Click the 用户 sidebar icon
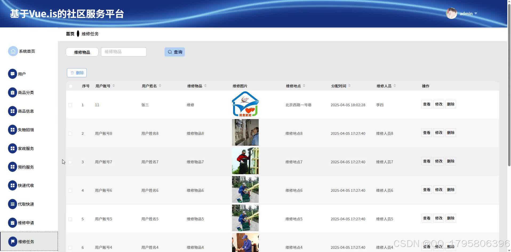The width and height of the screenshot is (511, 252). [13, 74]
